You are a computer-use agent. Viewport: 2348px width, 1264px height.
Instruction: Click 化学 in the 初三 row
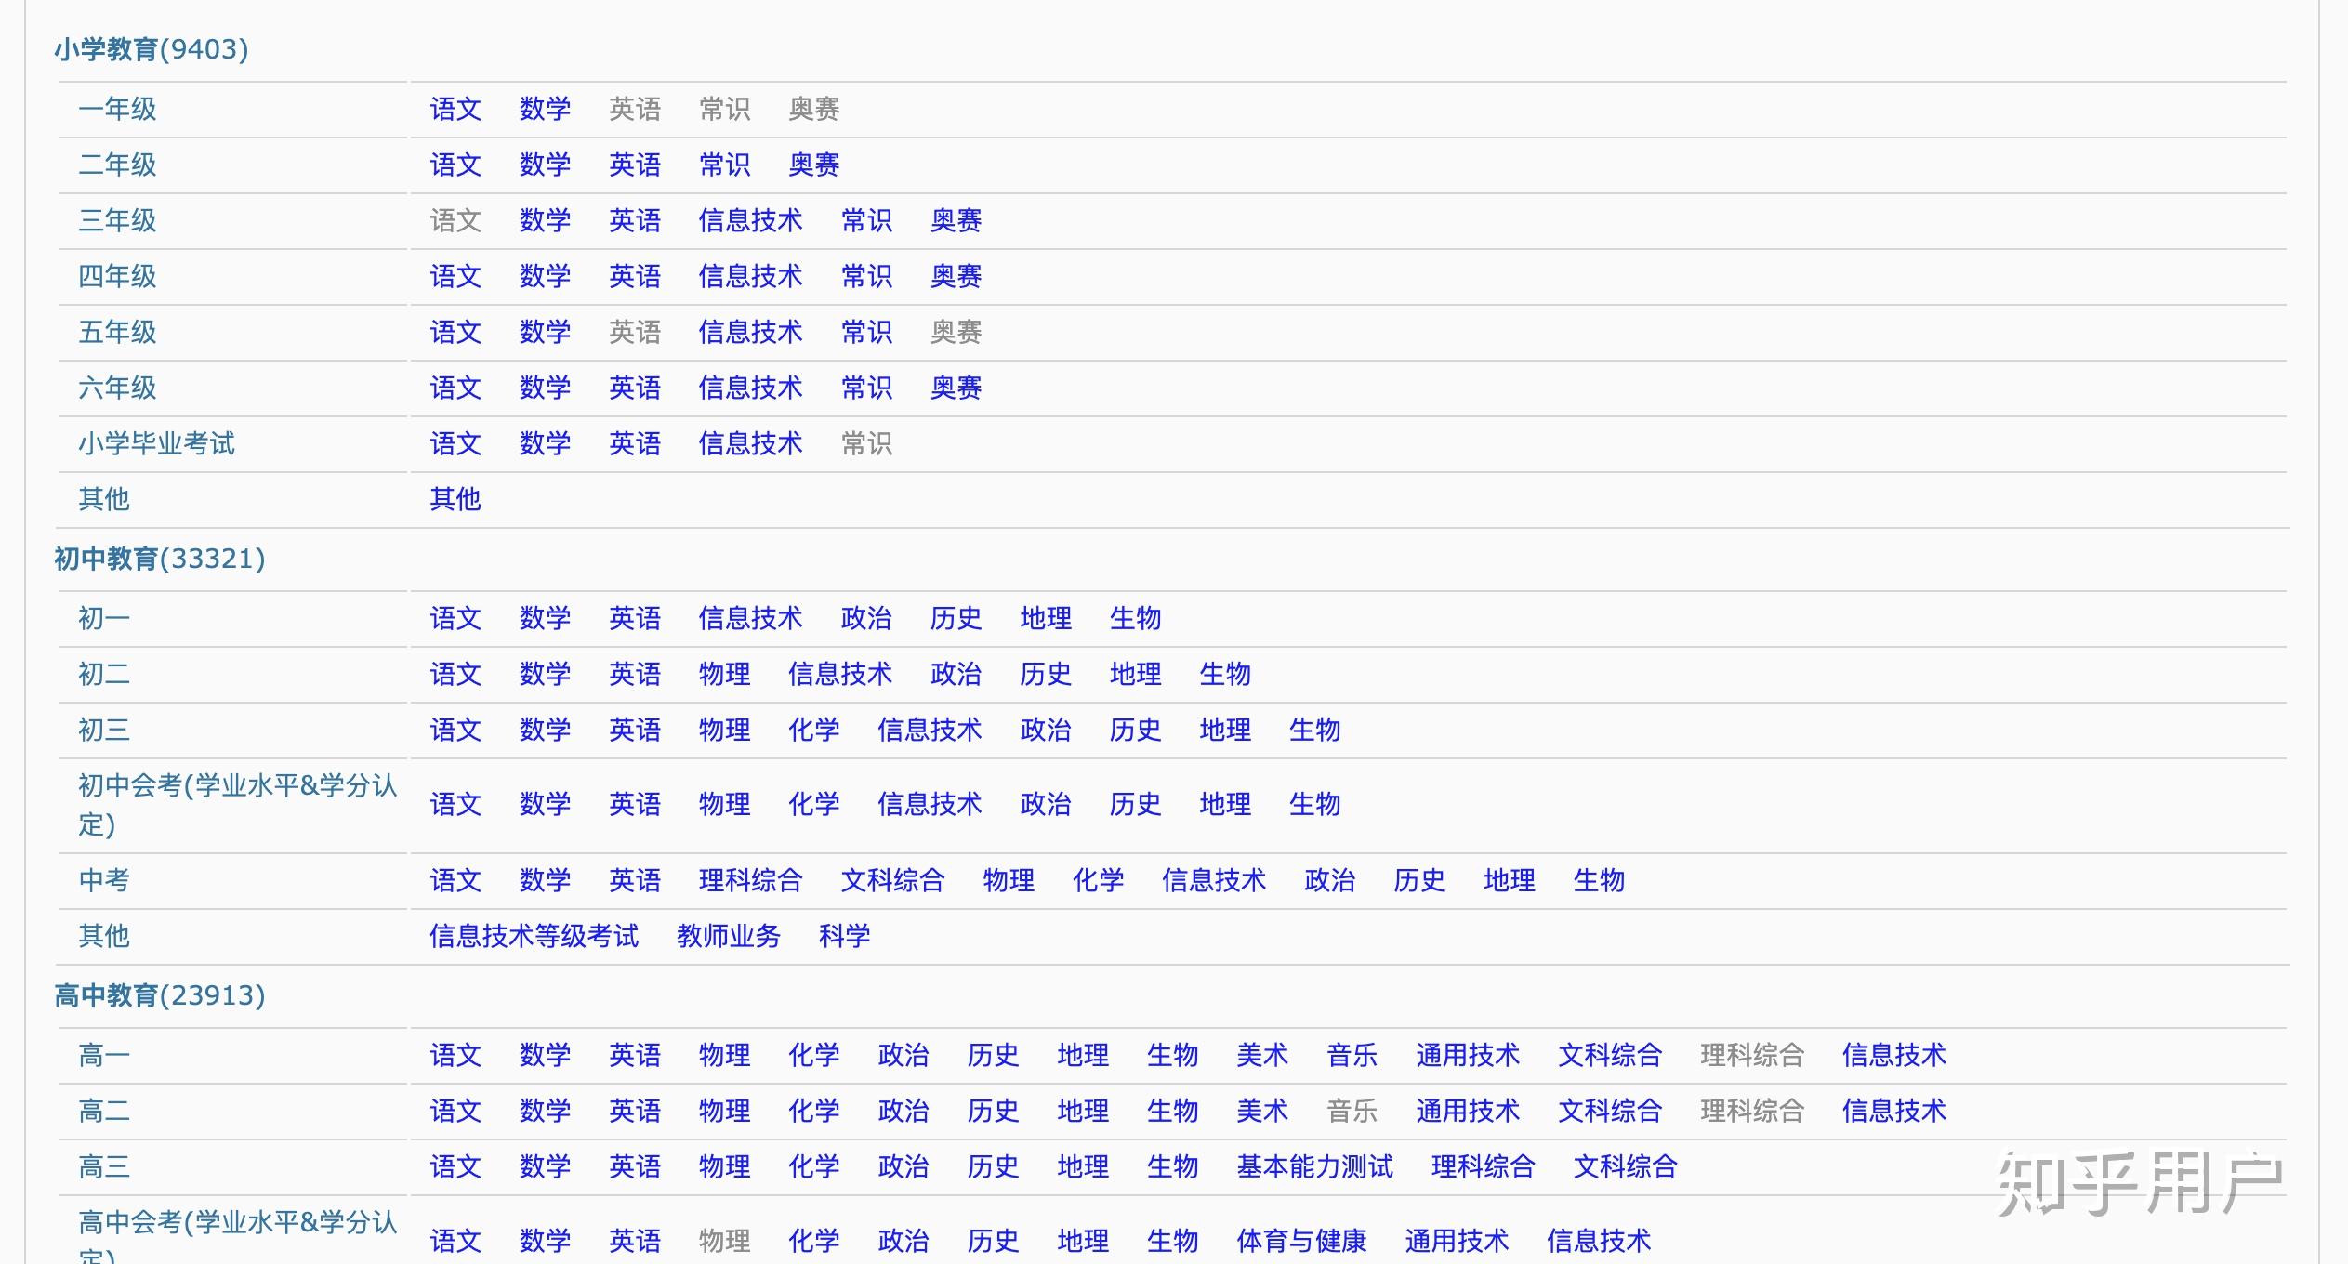pos(814,730)
